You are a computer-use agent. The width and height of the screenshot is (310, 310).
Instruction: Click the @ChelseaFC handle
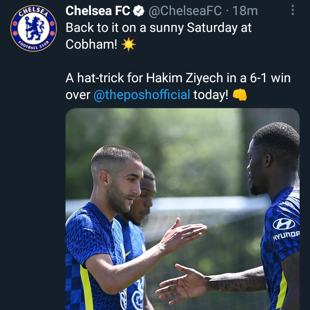pos(185,11)
